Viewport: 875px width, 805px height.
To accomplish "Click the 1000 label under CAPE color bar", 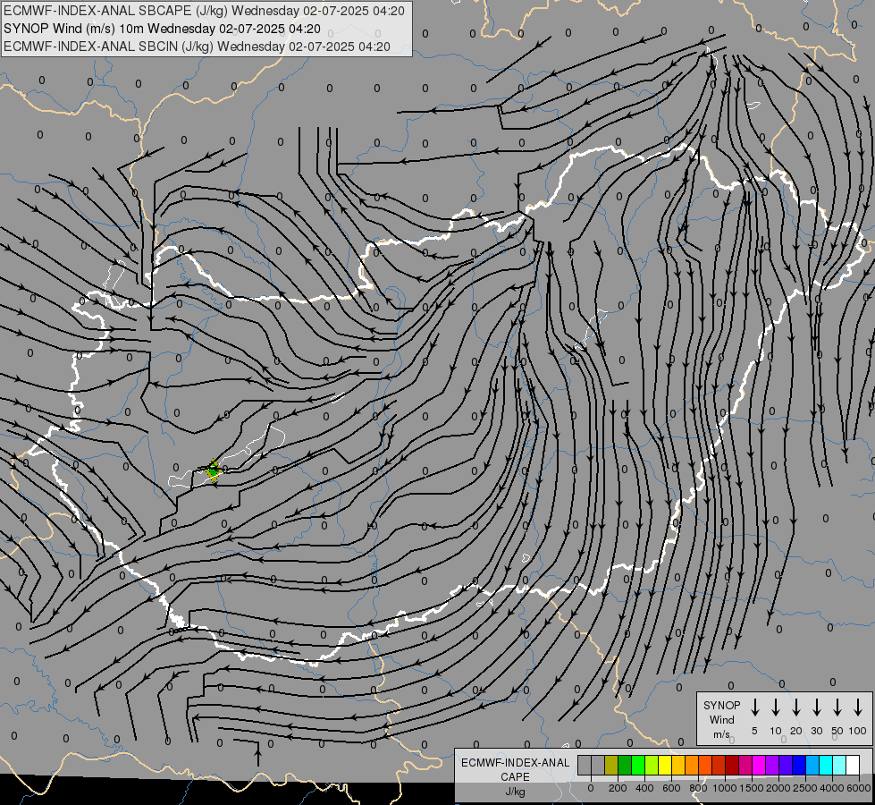I will click(725, 788).
